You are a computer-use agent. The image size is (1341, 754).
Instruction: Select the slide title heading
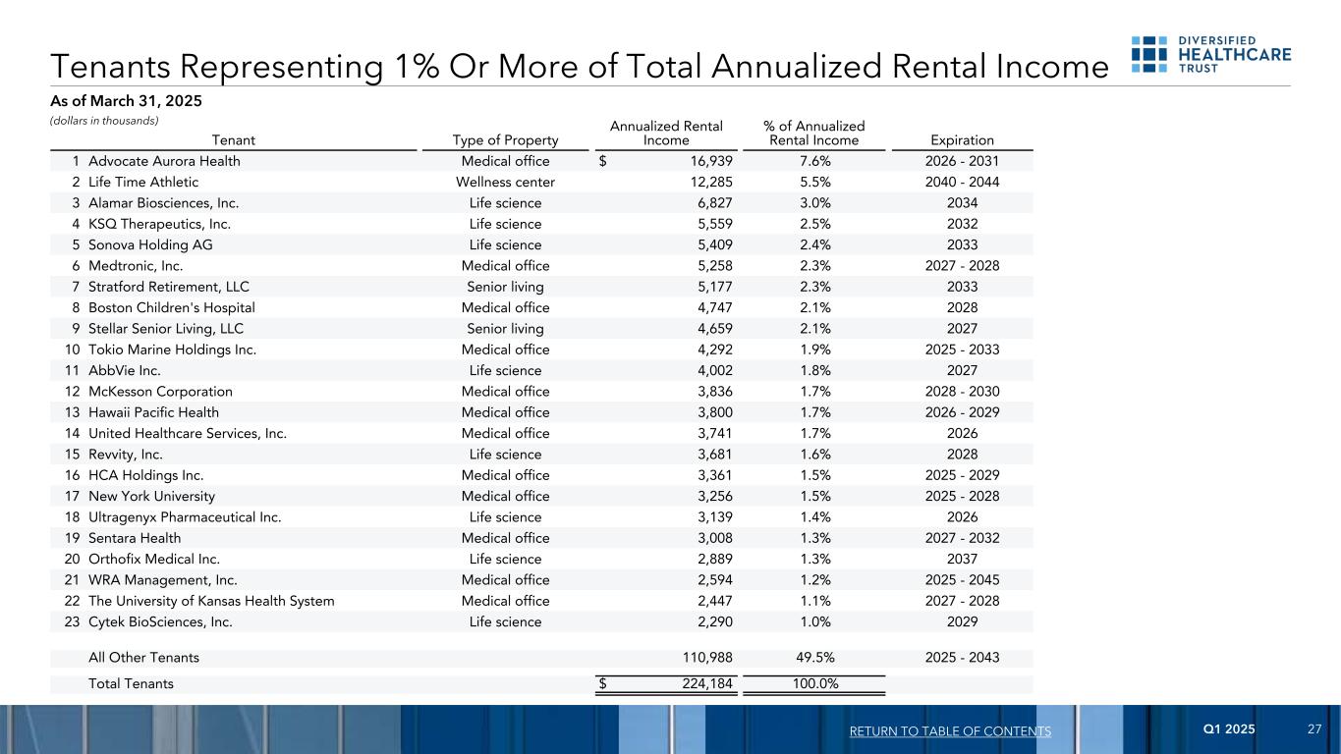click(580, 66)
